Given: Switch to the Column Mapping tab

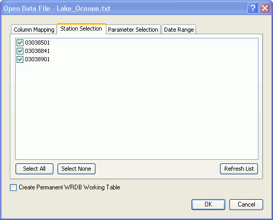Looking at the screenshot, I should pyautogui.click(x=34, y=30).
